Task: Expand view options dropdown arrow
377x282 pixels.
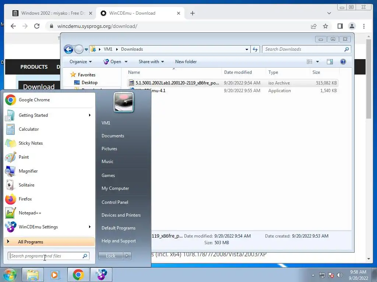Action: pyautogui.click(x=317, y=62)
